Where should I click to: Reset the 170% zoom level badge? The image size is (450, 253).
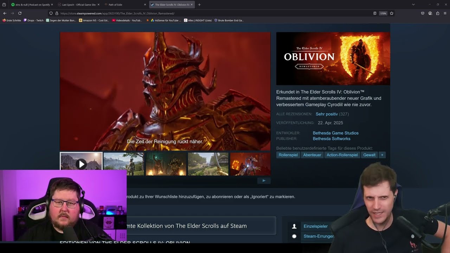click(383, 13)
